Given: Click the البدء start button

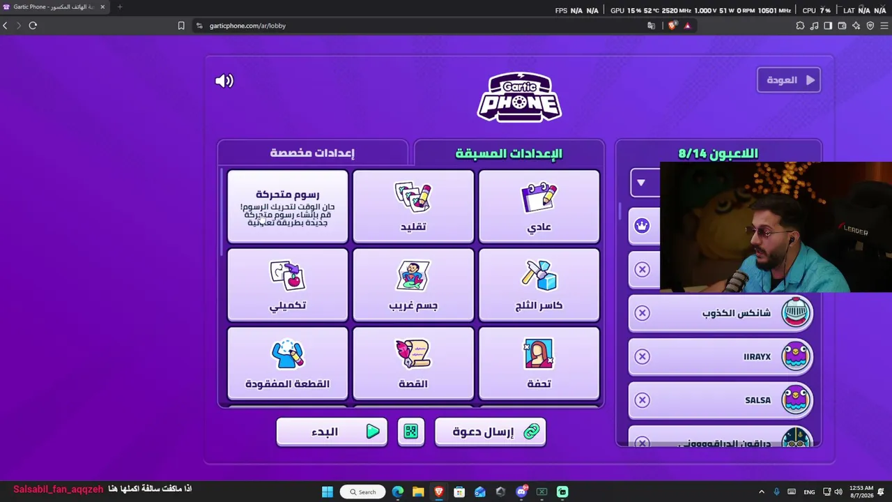Looking at the screenshot, I should [332, 432].
